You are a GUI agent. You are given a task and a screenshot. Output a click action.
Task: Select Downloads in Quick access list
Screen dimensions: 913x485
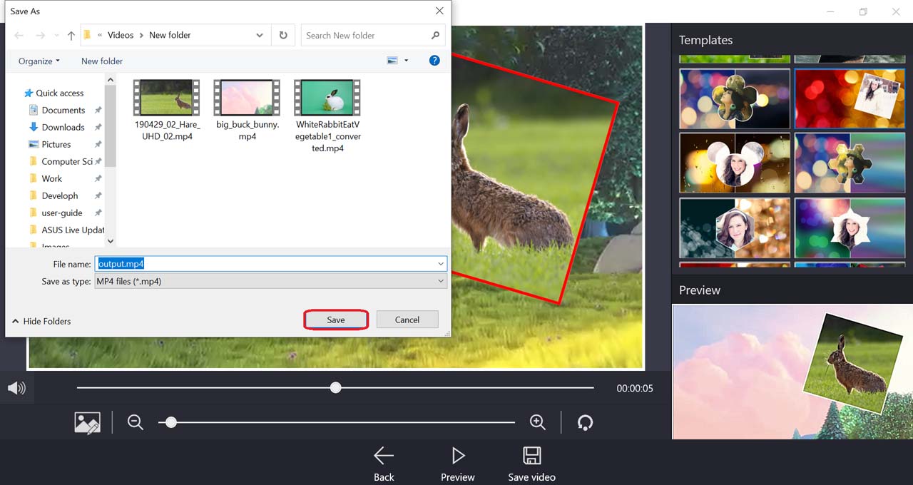[x=63, y=127]
